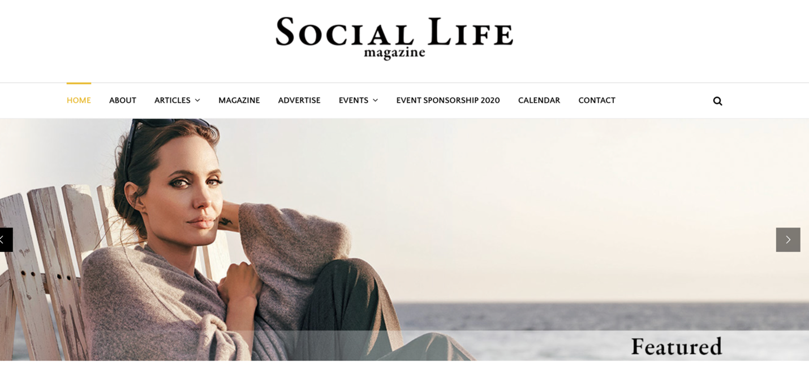This screenshot has height=367, width=809.
Task: Open the search magnifier icon
Action: click(717, 101)
